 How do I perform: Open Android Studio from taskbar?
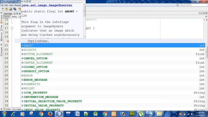96,114
